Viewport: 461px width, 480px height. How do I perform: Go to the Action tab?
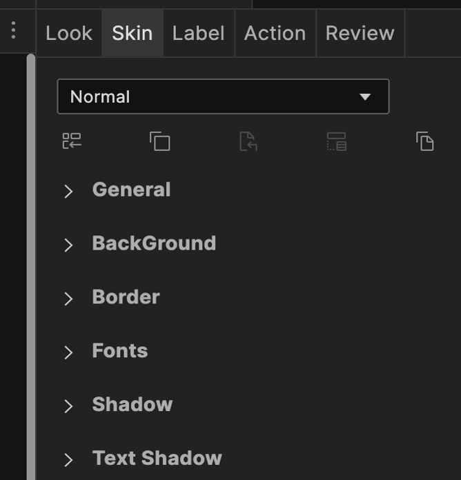(275, 33)
